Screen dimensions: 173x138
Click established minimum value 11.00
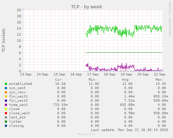pos(94,84)
